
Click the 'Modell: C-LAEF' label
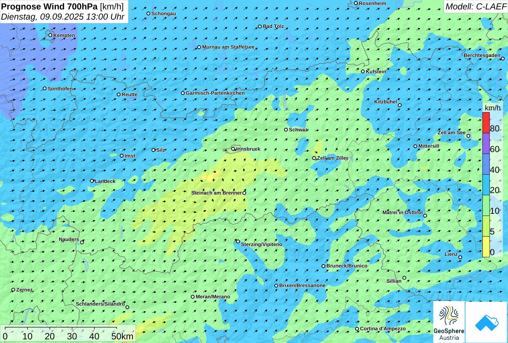tap(475, 7)
